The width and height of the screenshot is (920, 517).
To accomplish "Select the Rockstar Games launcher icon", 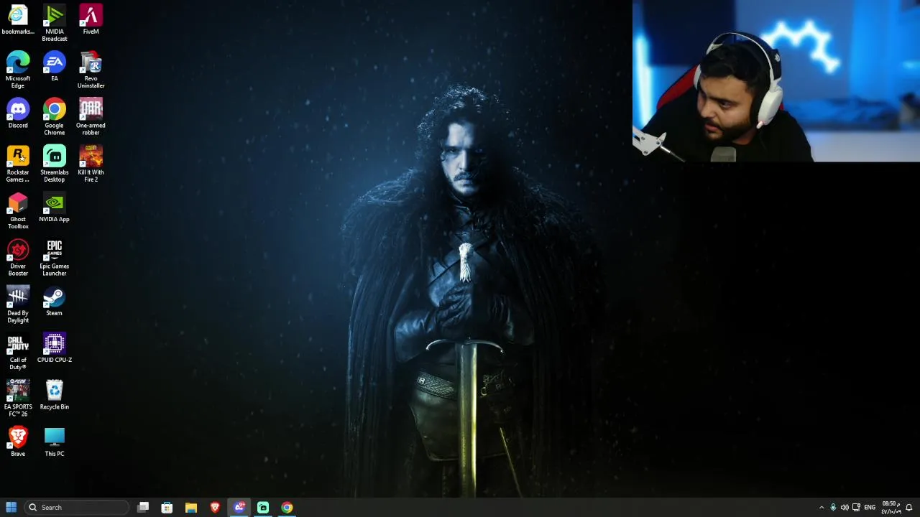I will point(18,164).
